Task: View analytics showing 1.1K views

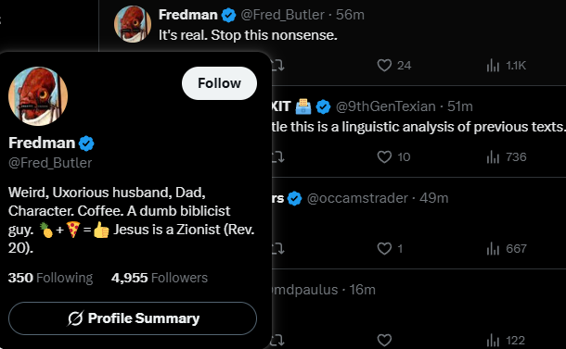Action: (506, 66)
